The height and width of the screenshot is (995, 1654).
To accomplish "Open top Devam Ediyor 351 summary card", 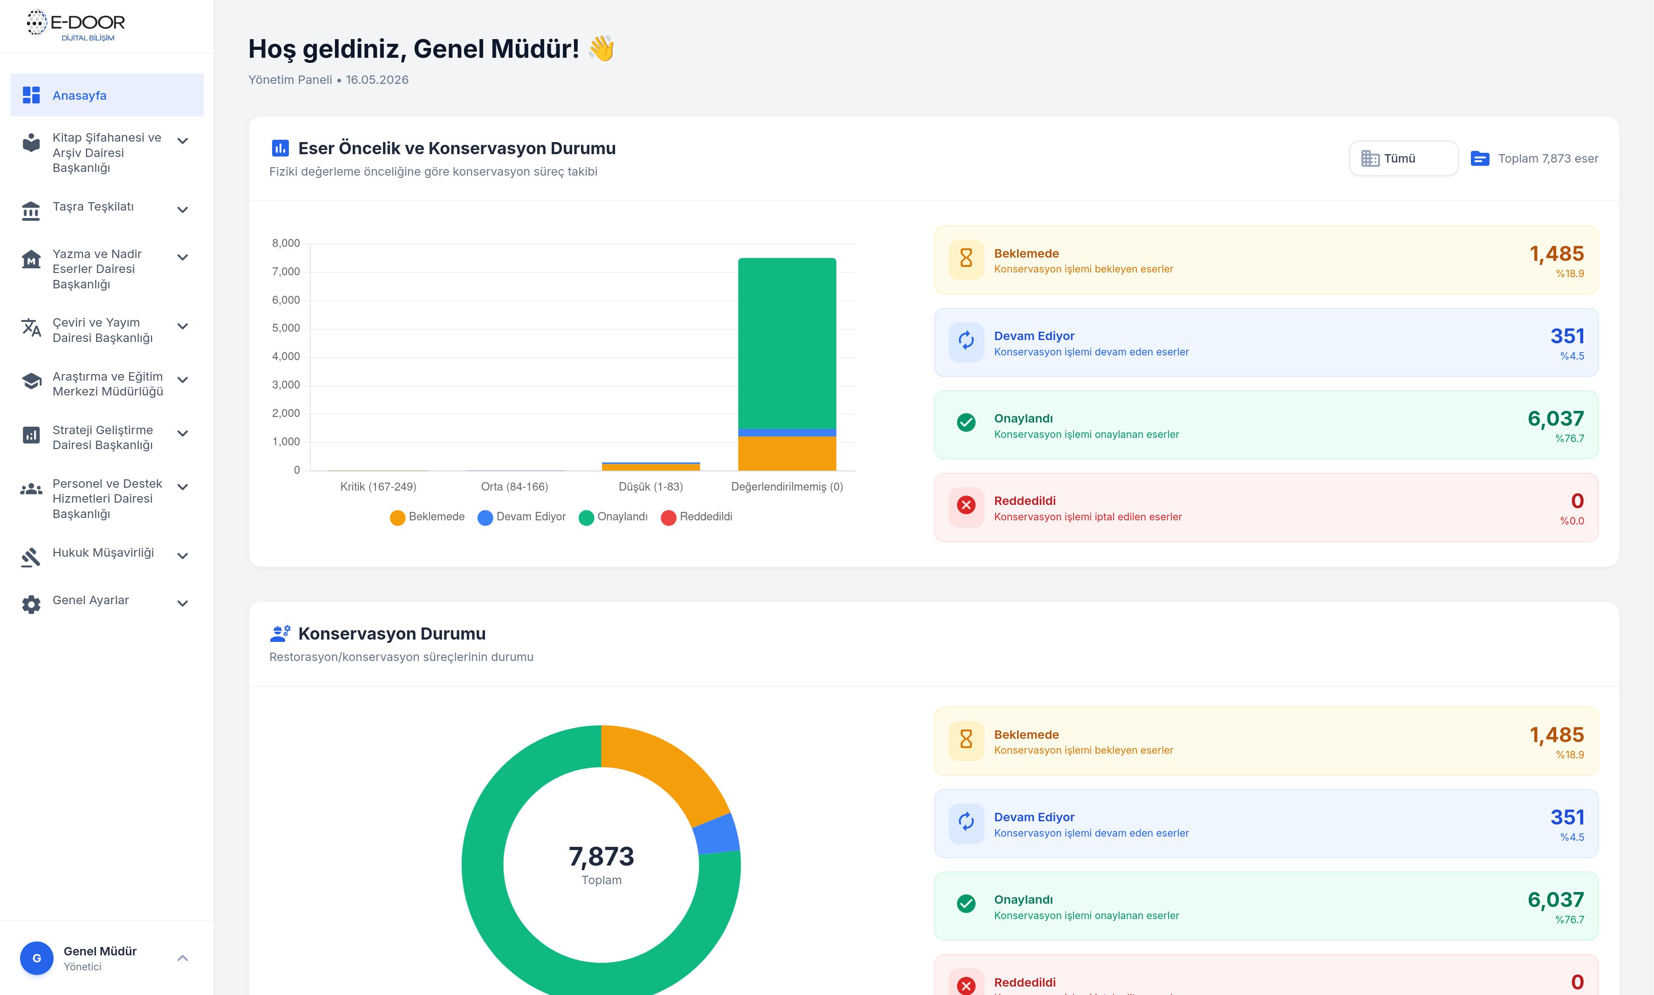I will click(1266, 342).
